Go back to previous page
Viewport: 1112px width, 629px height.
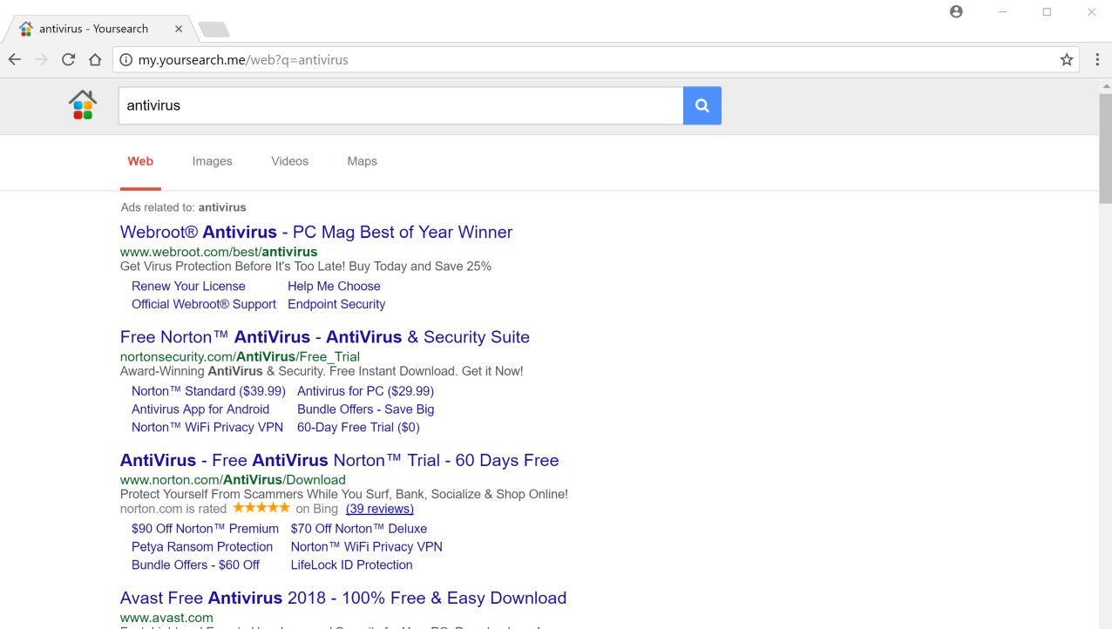[x=15, y=60]
